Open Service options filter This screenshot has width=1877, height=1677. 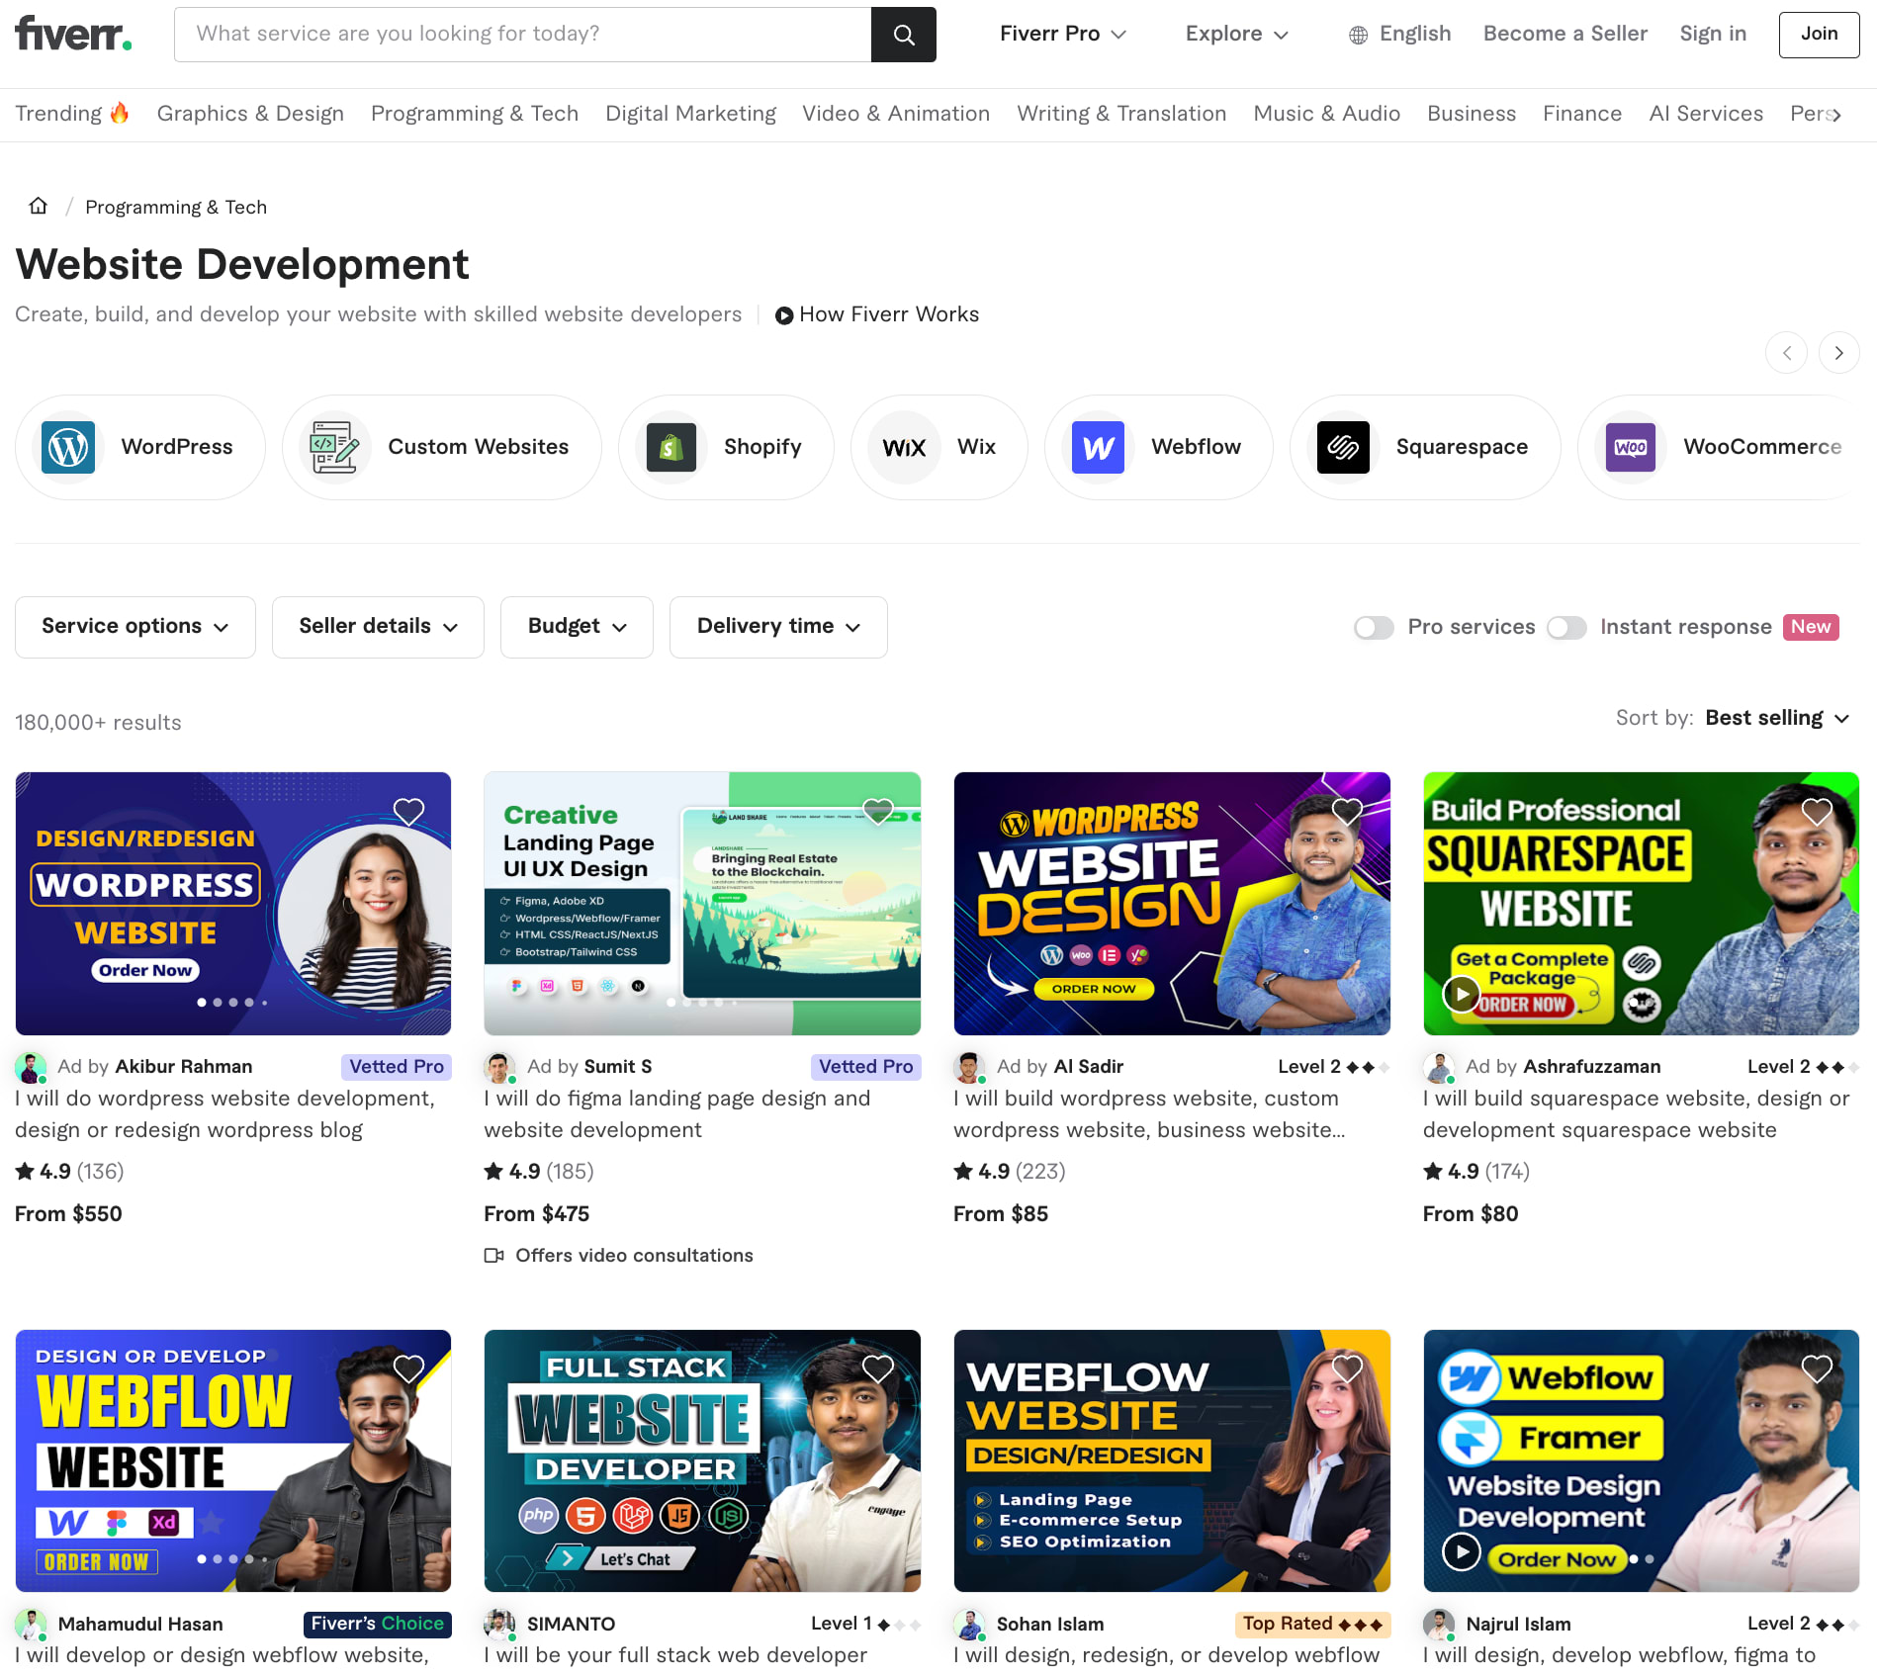click(x=135, y=627)
